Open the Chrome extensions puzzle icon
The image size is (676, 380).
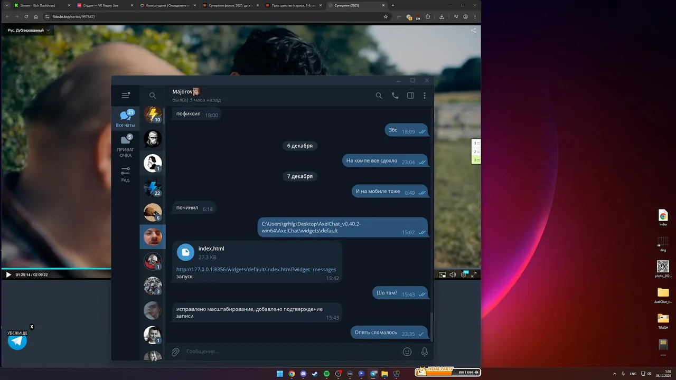pos(428,16)
